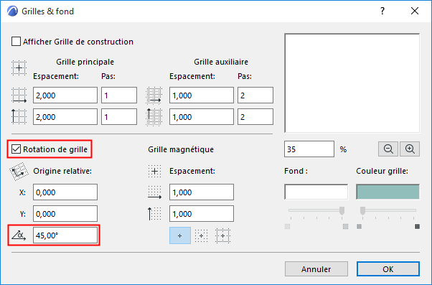Click zoom percentage field showing 35

(x=309, y=149)
